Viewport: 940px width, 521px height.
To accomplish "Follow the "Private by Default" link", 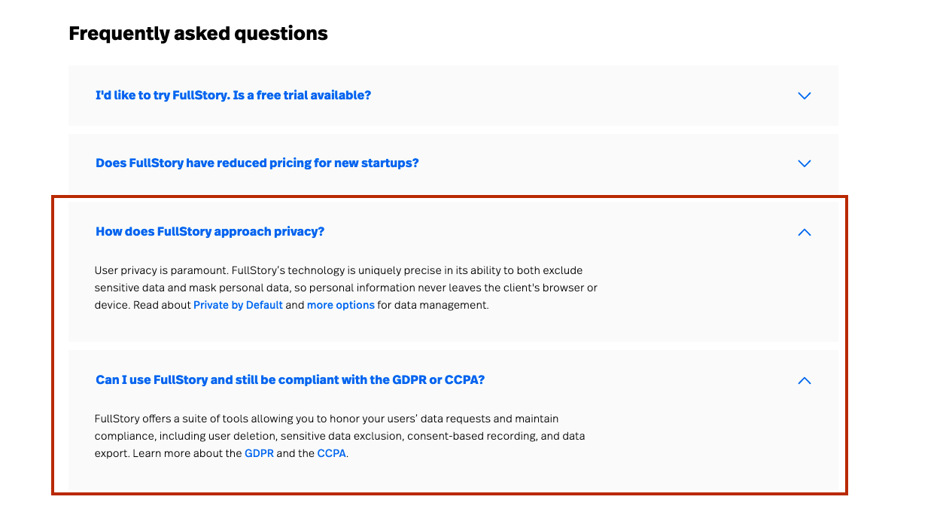I will coord(238,305).
